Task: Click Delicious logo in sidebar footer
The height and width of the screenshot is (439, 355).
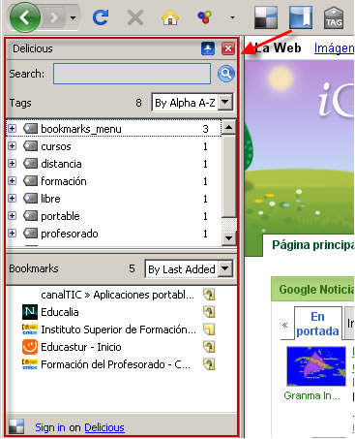Action: 16,426
